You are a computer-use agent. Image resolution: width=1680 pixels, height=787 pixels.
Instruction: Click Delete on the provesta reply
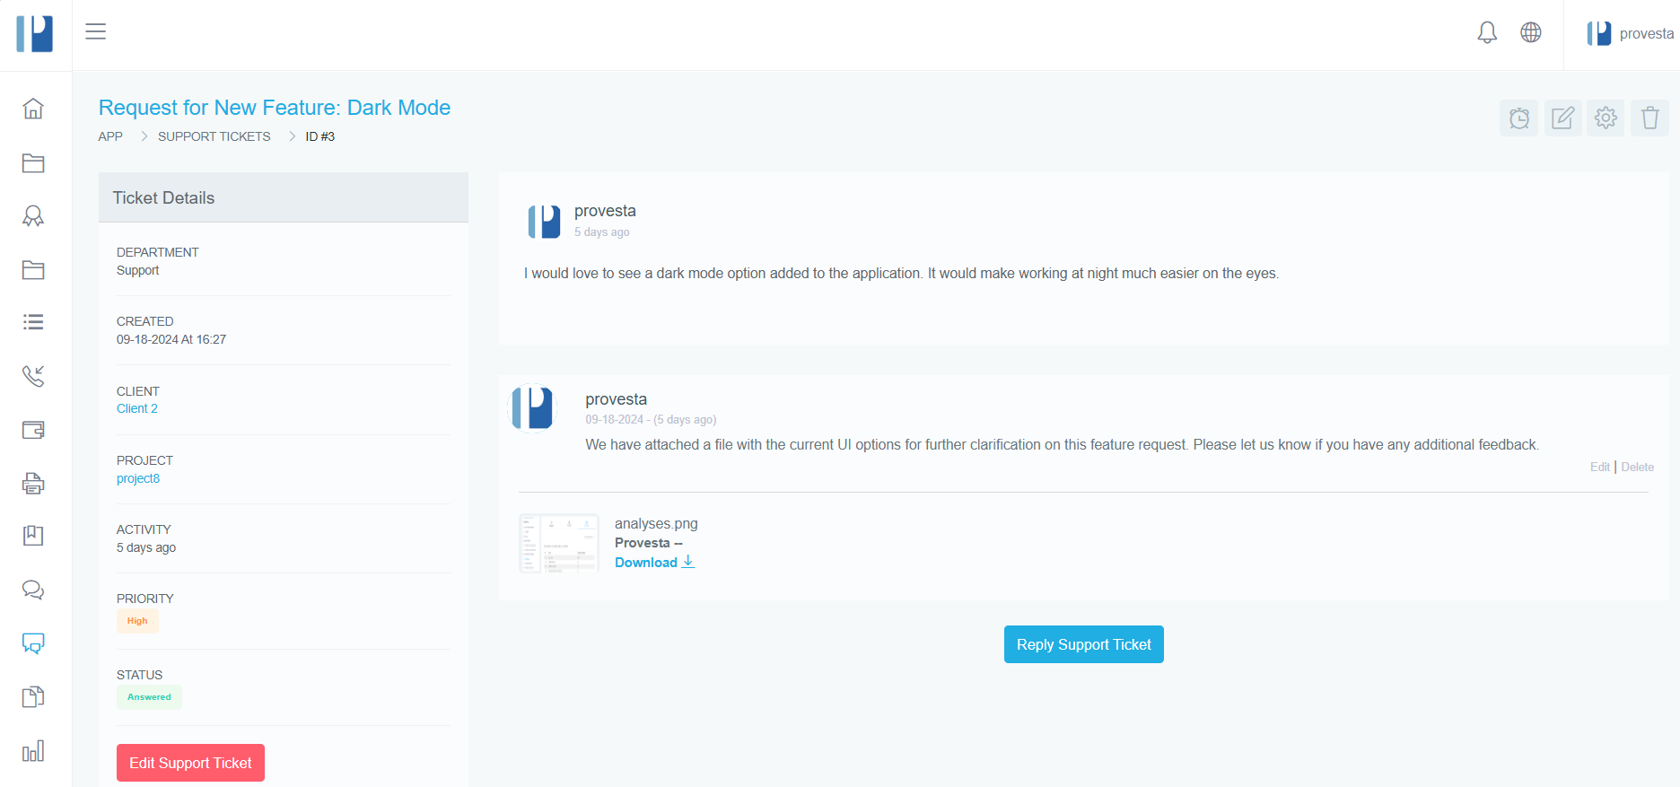[1637, 468]
